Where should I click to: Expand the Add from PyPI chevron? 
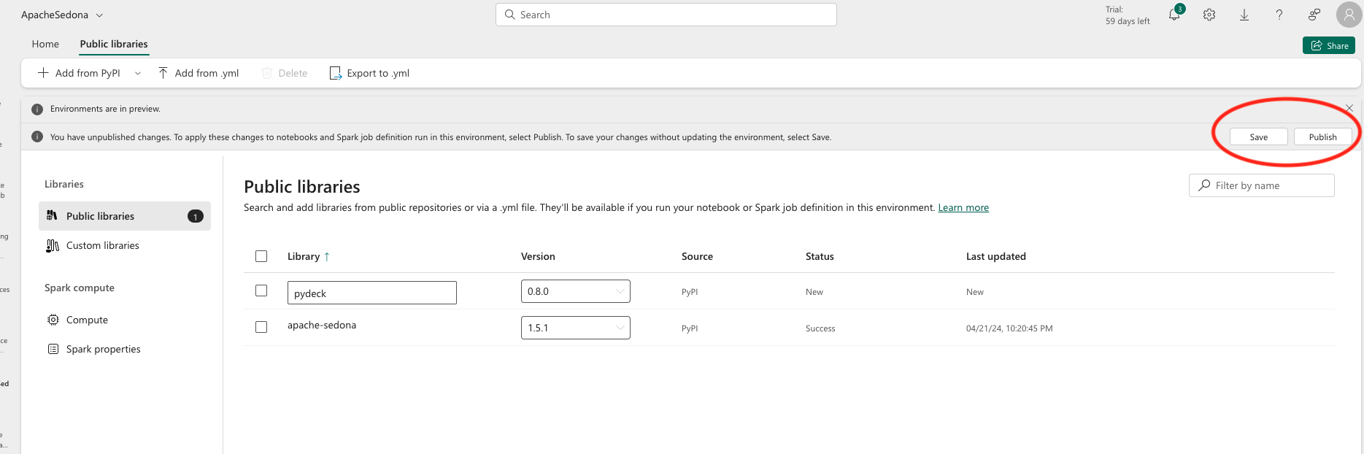click(x=138, y=73)
